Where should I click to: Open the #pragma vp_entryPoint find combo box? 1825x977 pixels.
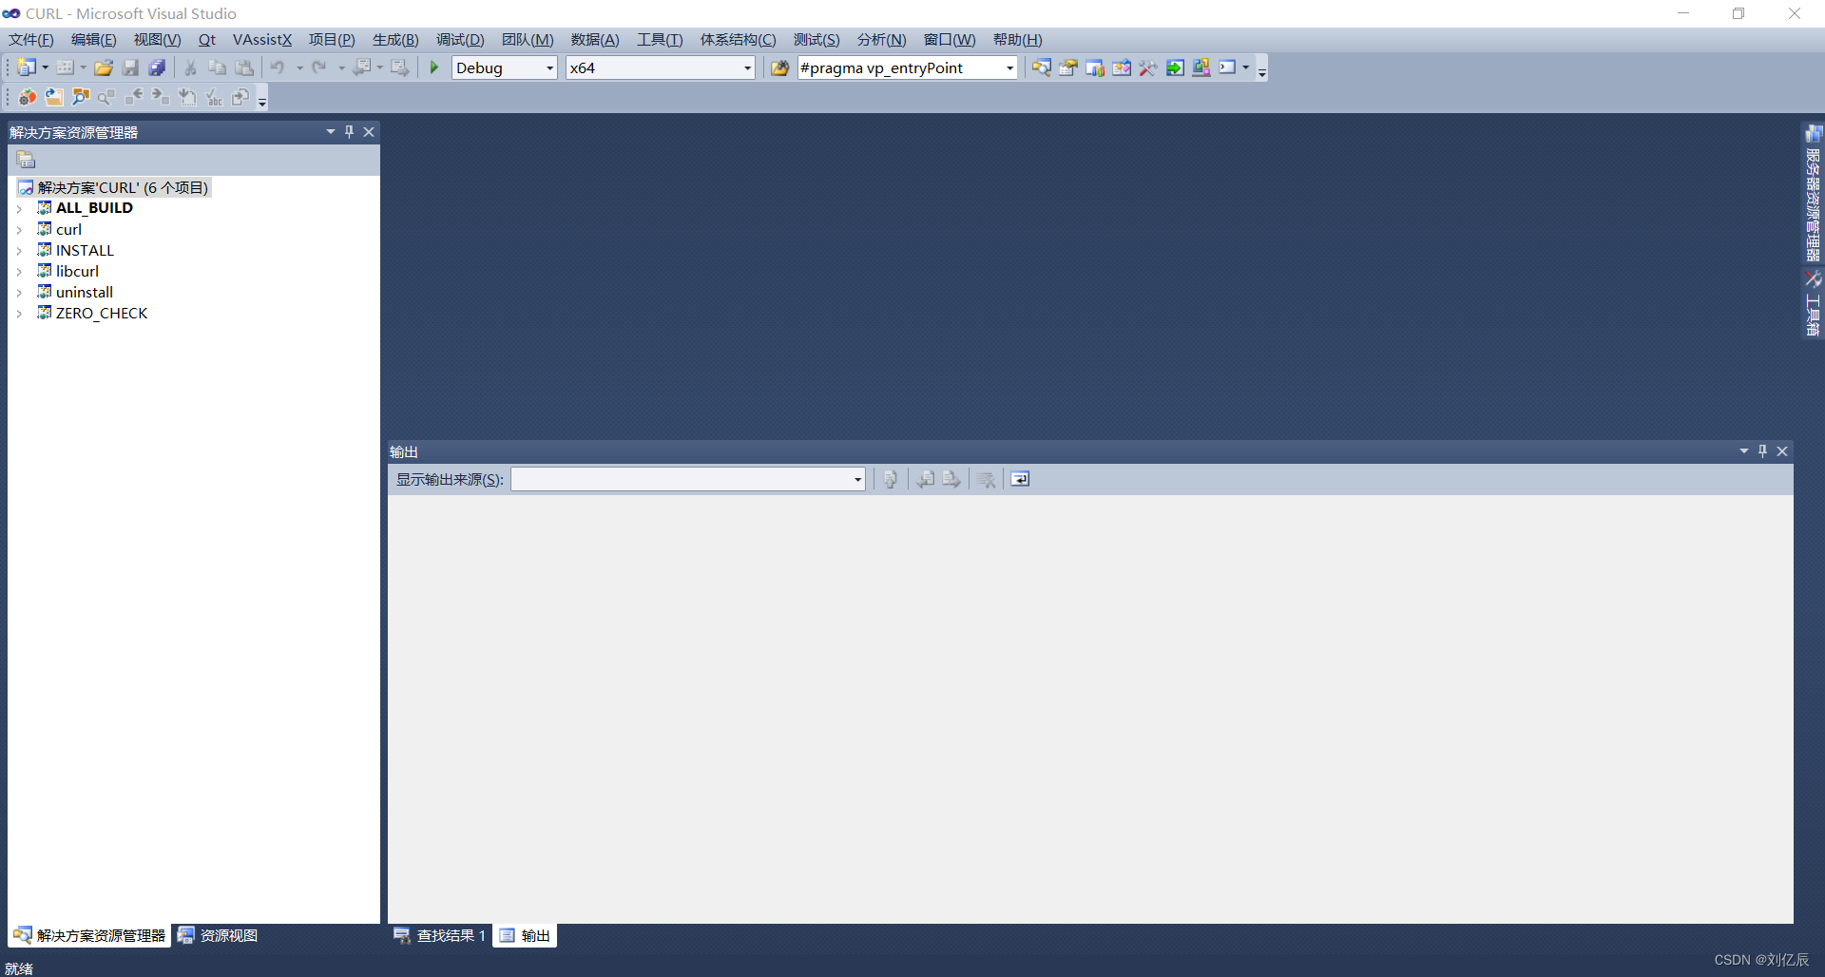coord(908,67)
